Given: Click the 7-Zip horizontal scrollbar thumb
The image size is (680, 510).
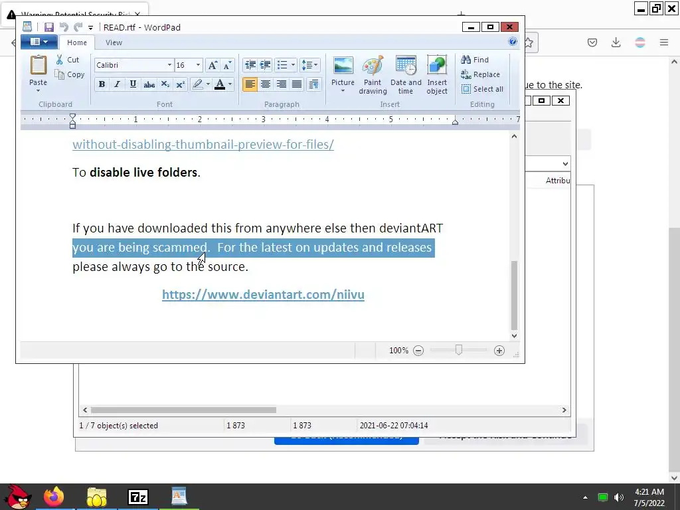Looking at the screenshot, I should pyautogui.click(x=183, y=410).
